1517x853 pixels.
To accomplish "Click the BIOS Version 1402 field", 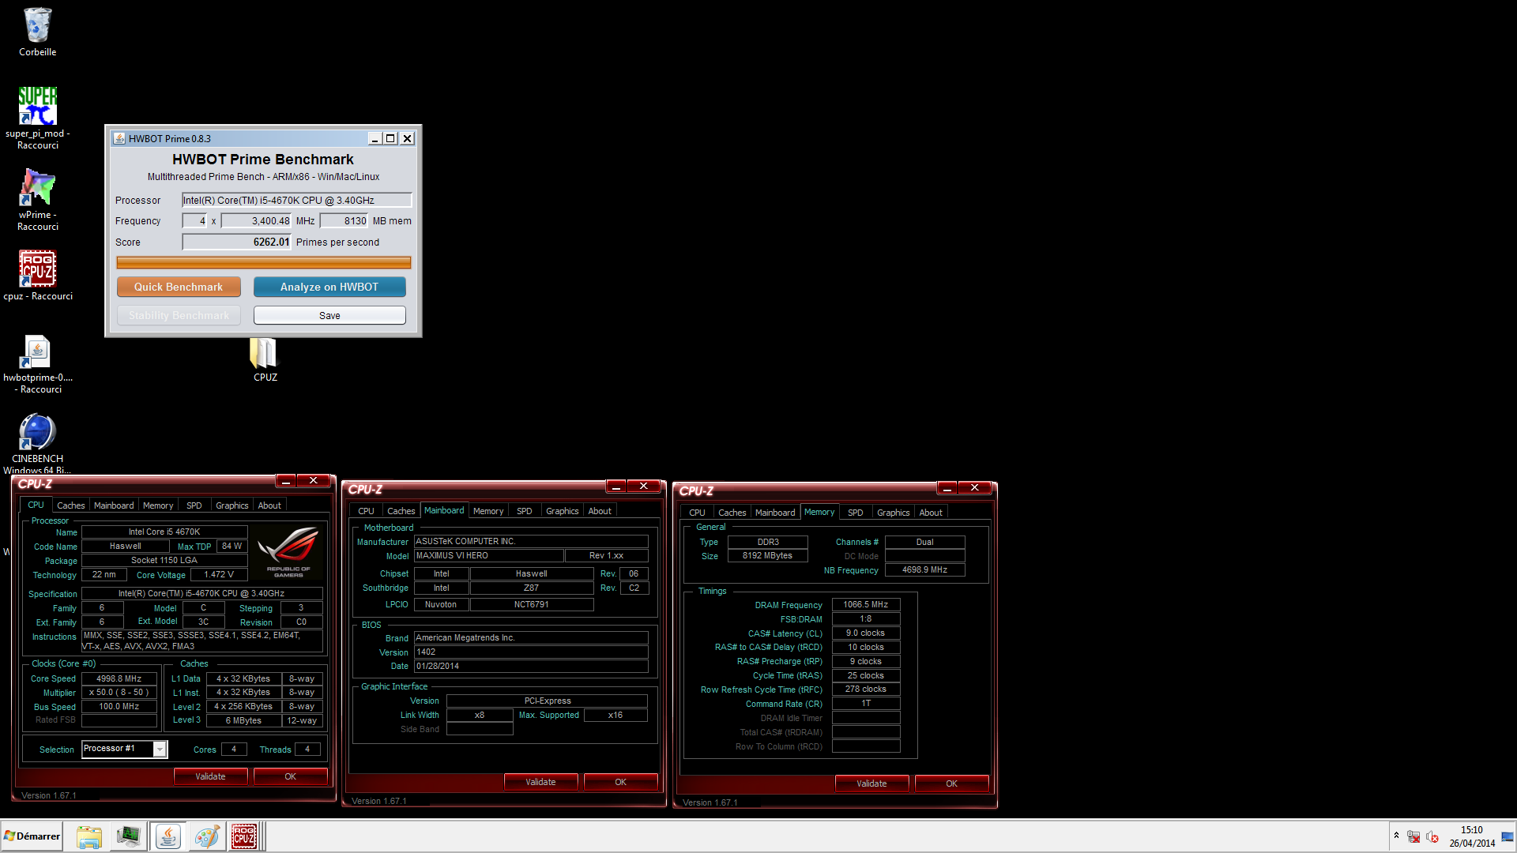I will (531, 652).
